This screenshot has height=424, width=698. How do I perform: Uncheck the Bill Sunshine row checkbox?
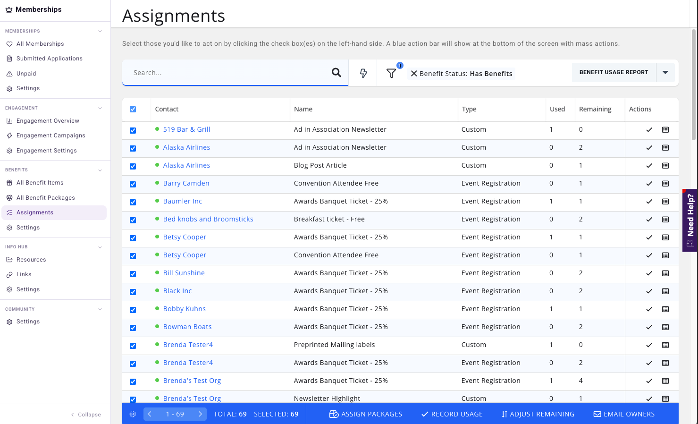coord(133,274)
